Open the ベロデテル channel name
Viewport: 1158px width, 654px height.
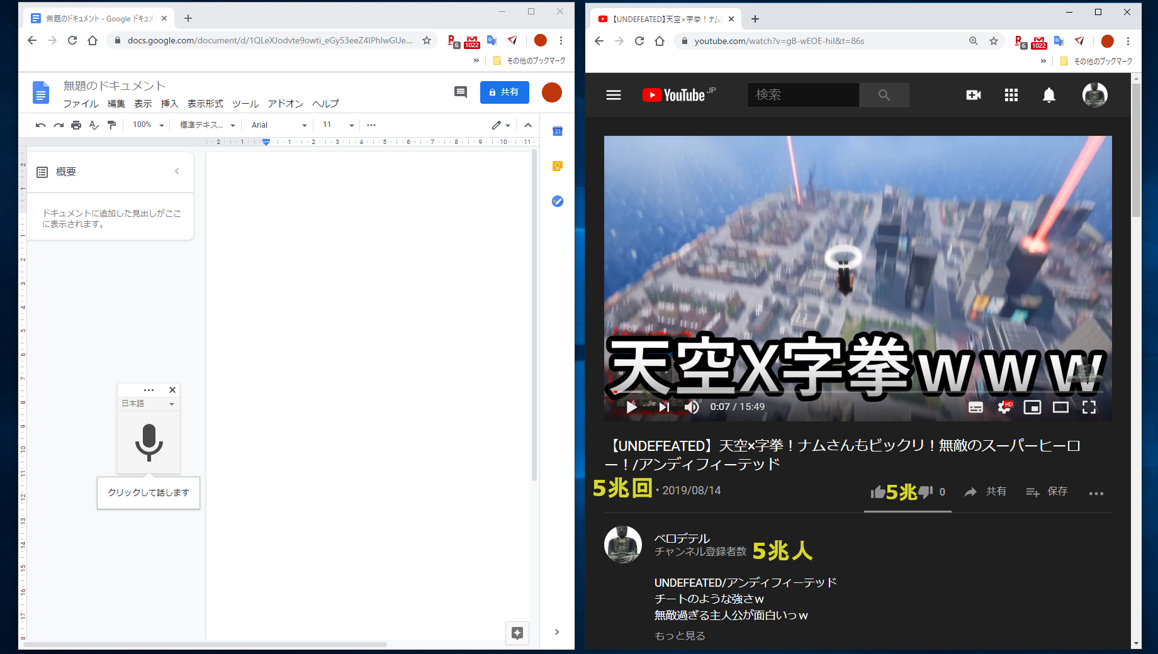(x=682, y=538)
